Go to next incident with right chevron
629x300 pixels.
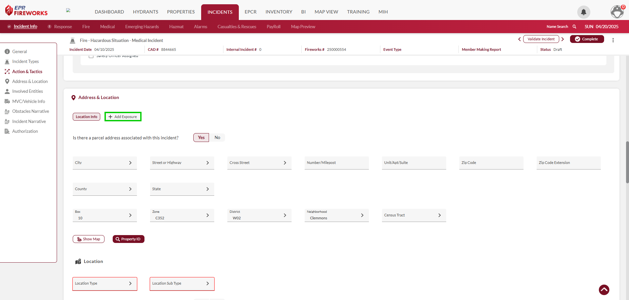(562, 39)
